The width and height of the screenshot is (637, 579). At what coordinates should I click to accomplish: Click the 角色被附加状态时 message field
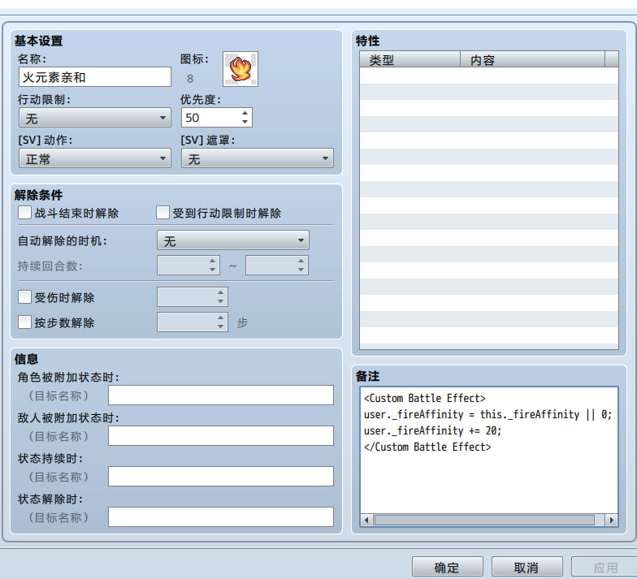(221, 395)
